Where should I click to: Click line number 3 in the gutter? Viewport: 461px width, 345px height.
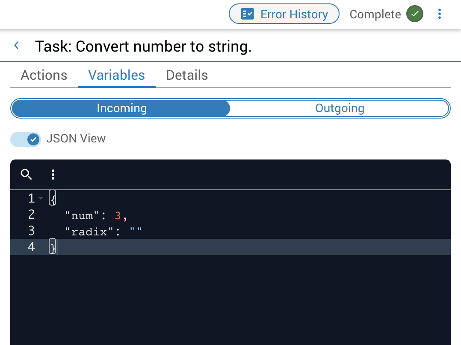tap(31, 231)
